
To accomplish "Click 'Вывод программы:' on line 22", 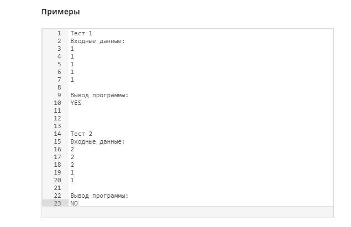I will click(x=99, y=196).
